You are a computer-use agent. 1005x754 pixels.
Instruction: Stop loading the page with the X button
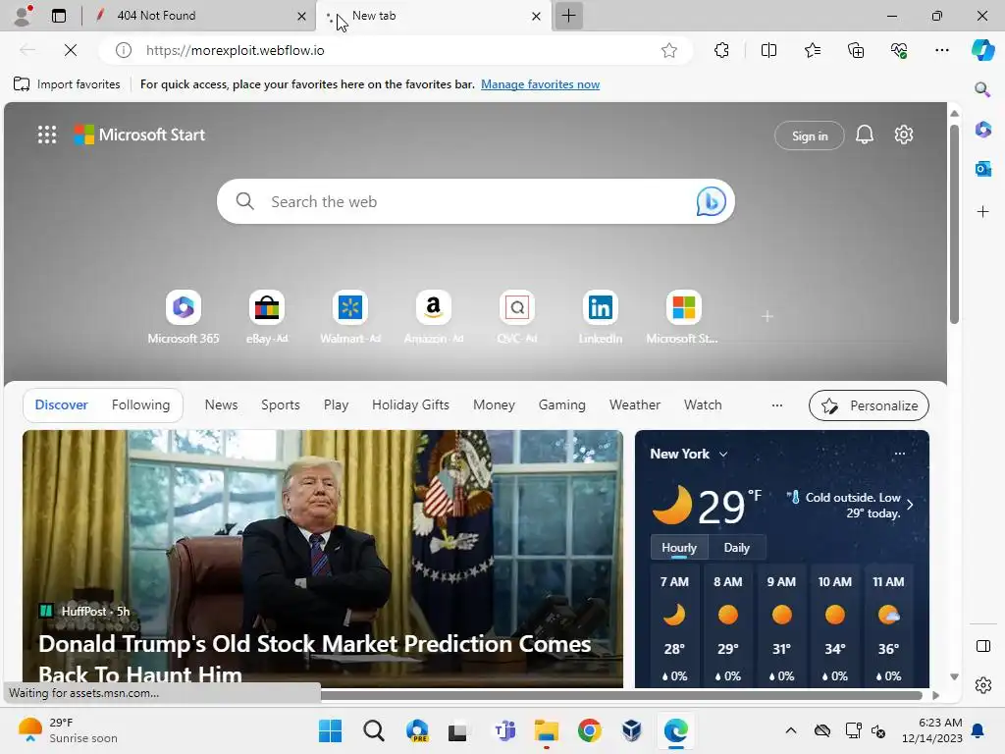tap(71, 50)
